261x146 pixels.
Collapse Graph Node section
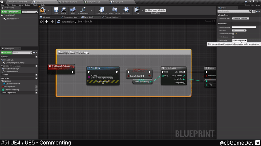[x=218, y=15]
